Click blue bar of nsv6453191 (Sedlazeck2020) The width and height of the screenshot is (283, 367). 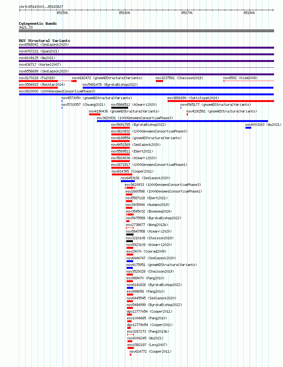point(128,181)
